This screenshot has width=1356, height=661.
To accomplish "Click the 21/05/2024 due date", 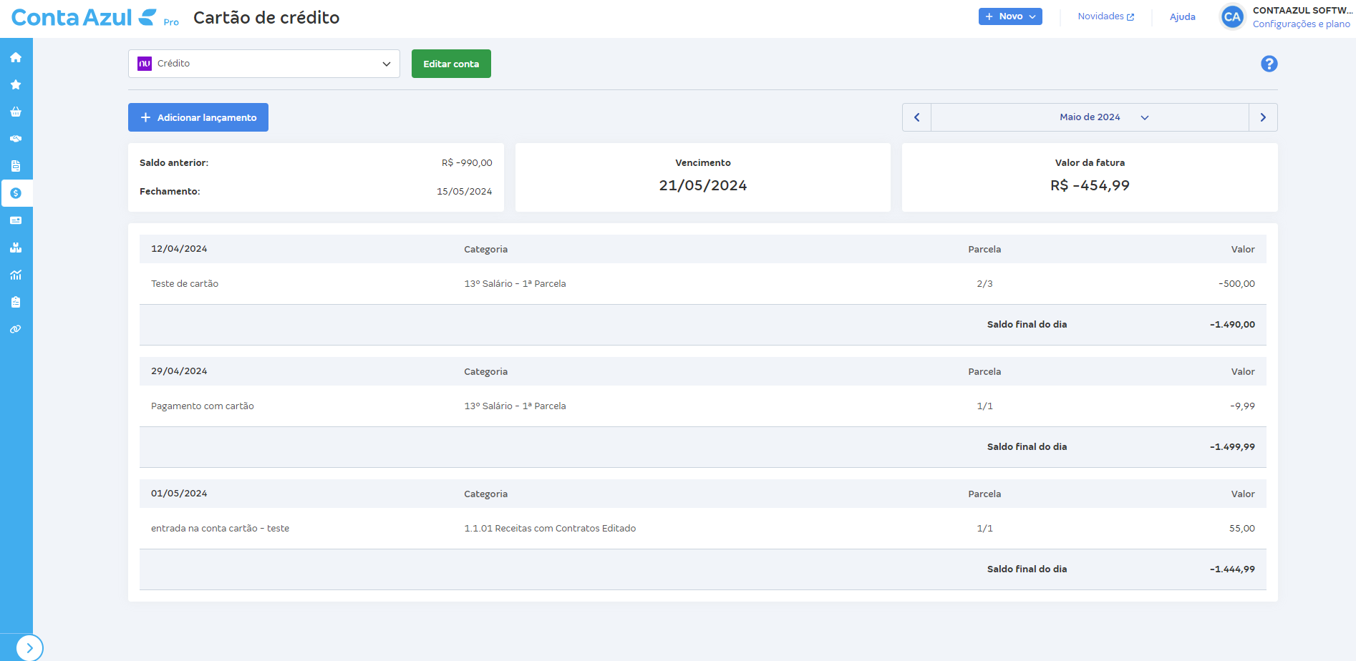I will click(703, 185).
